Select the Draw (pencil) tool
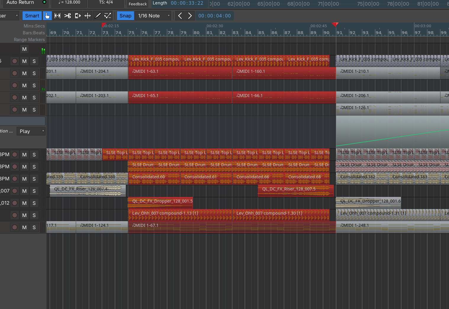Image resolution: width=449 pixels, height=309 pixels. [x=98, y=16]
